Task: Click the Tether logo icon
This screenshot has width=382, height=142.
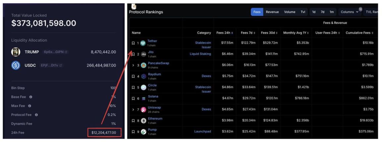Action: 143,43
